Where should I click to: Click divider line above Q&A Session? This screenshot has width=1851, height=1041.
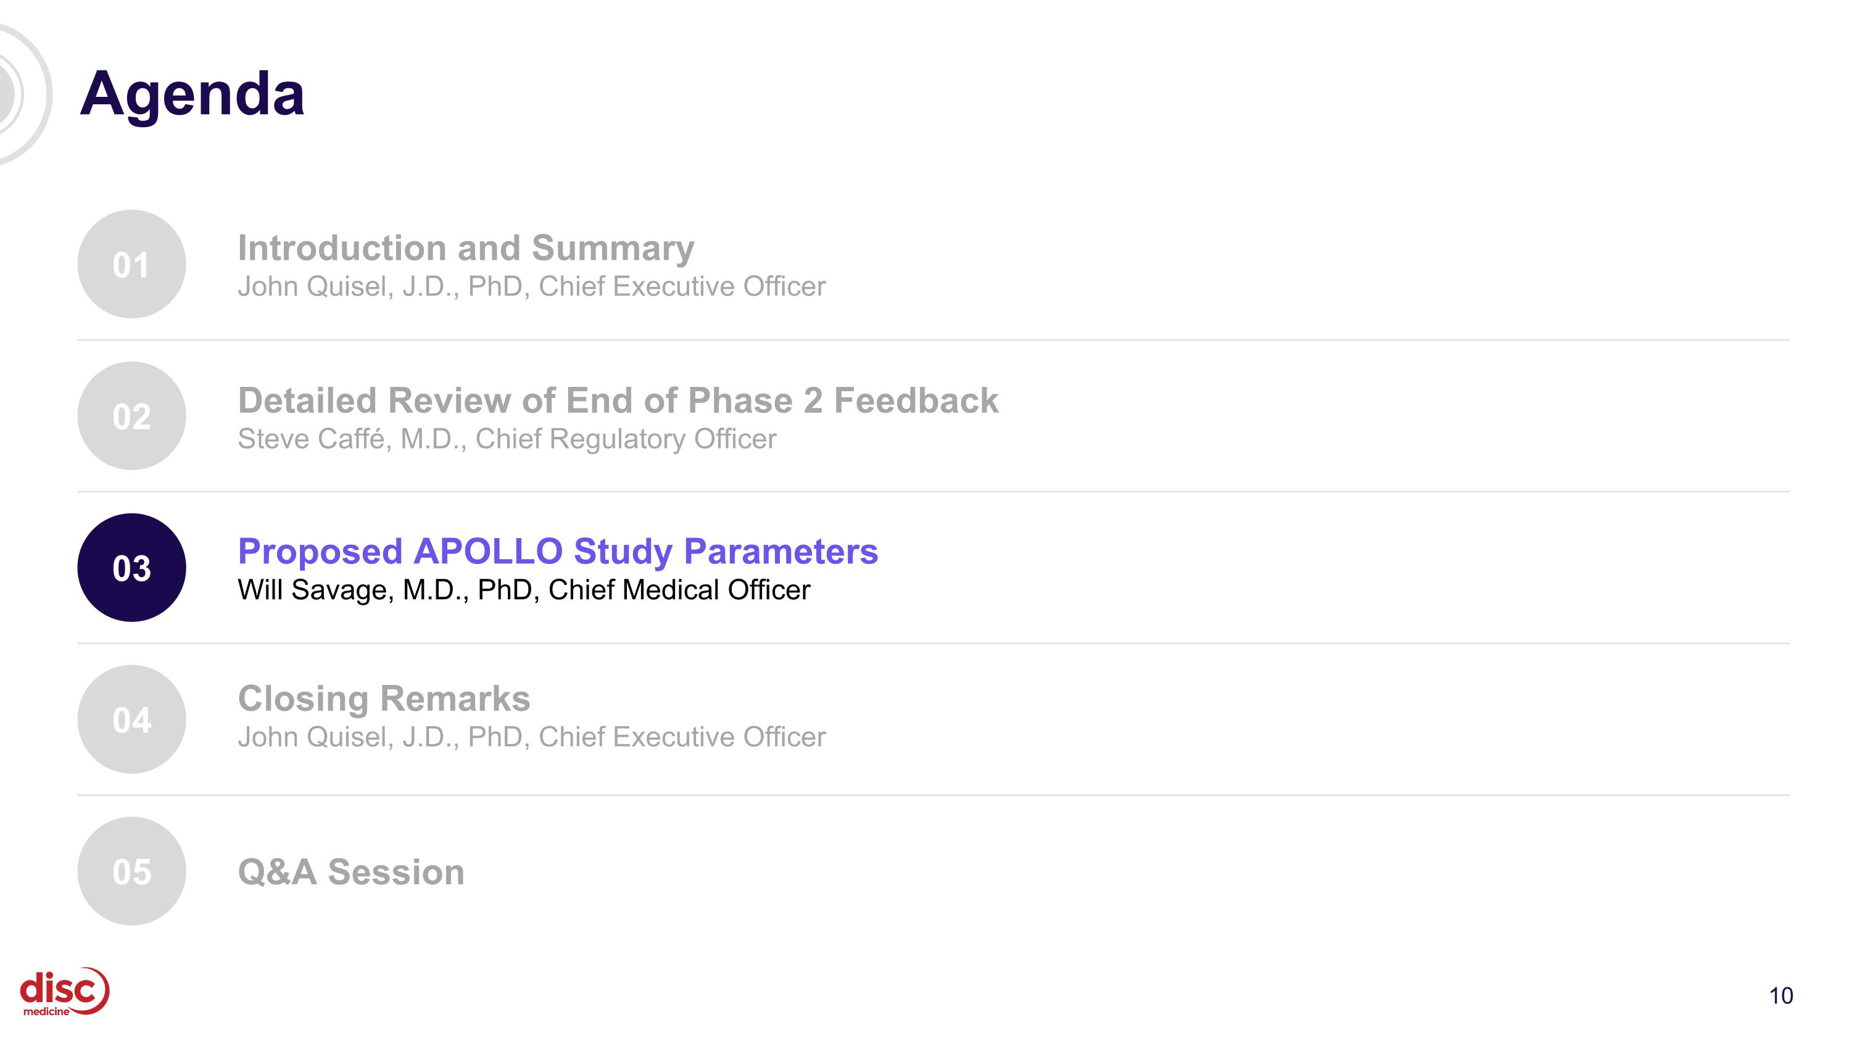[934, 795]
